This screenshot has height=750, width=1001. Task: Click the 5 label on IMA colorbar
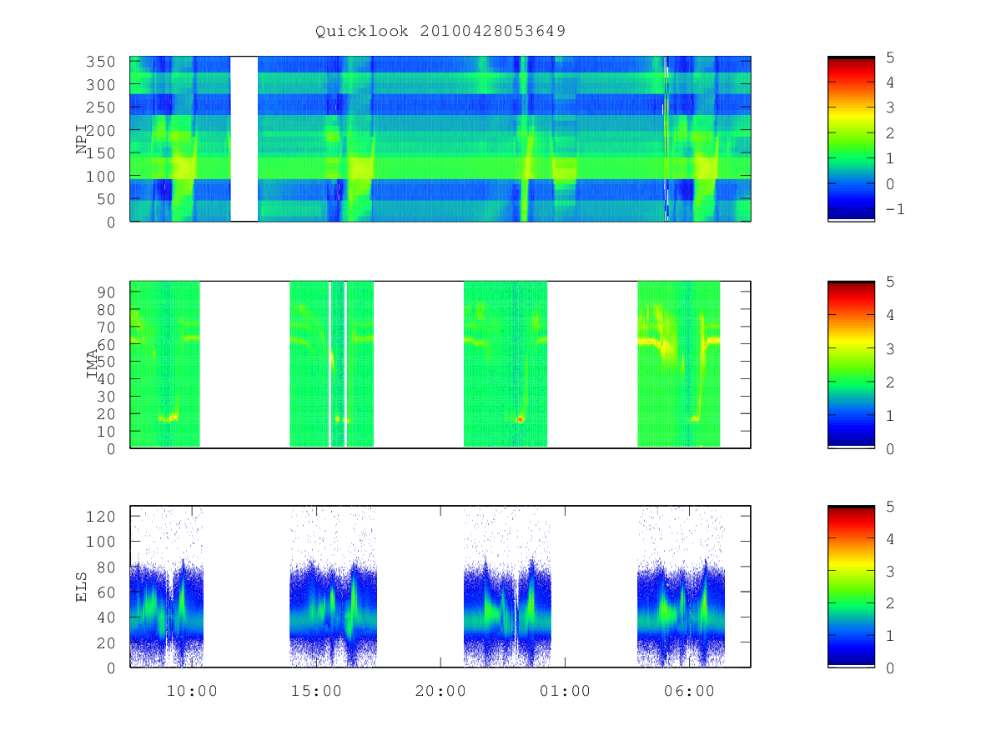889,282
